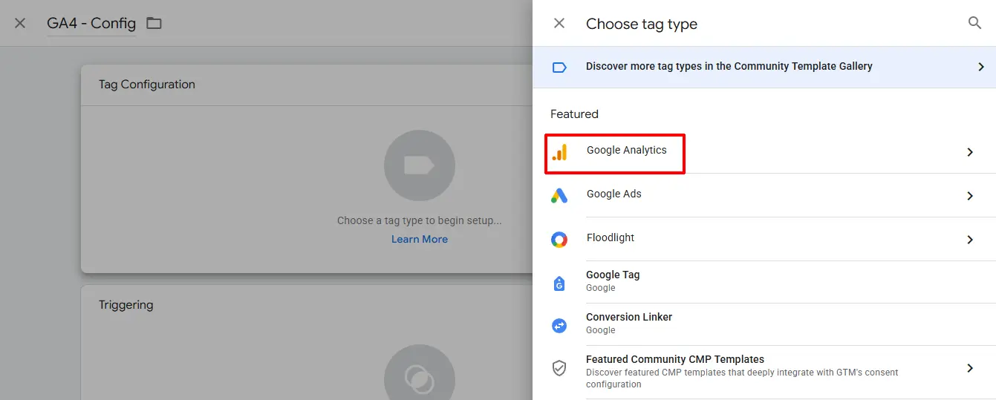Choose the Conversion Linker tag type
The width and height of the screenshot is (996, 400).
point(764,324)
